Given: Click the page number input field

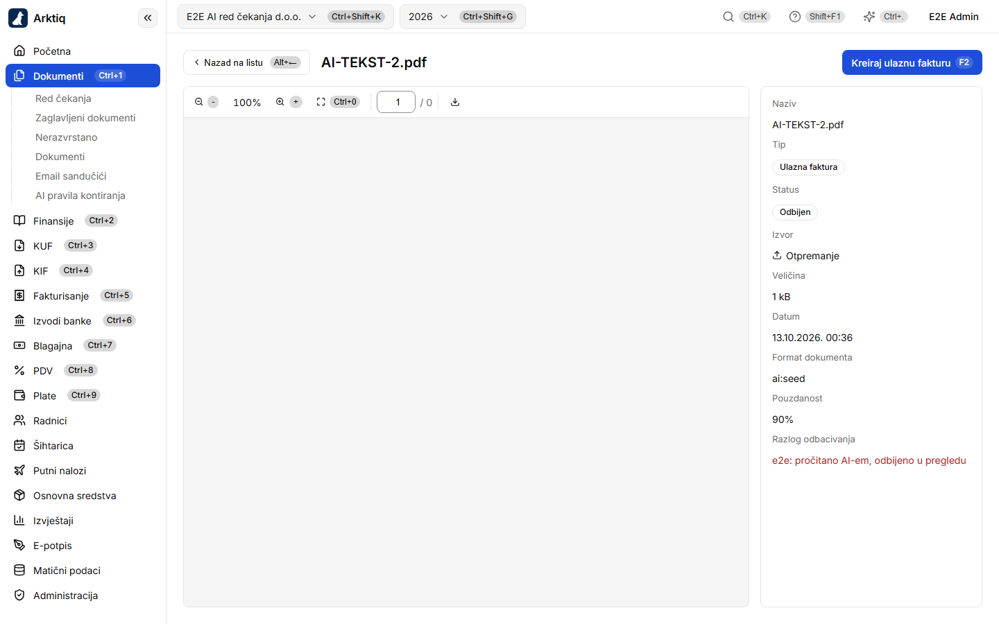Looking at the screenshot, I should [396, 102].
